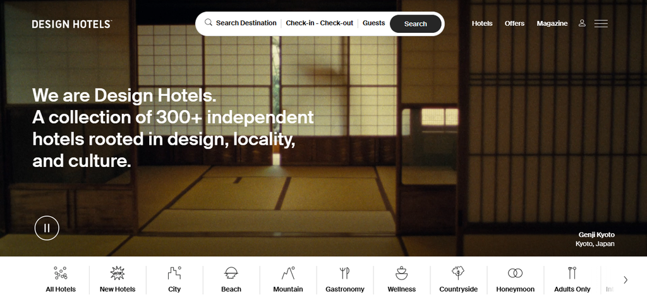Select the Adults Only category label
647x304 pixels.
point(572,289)
